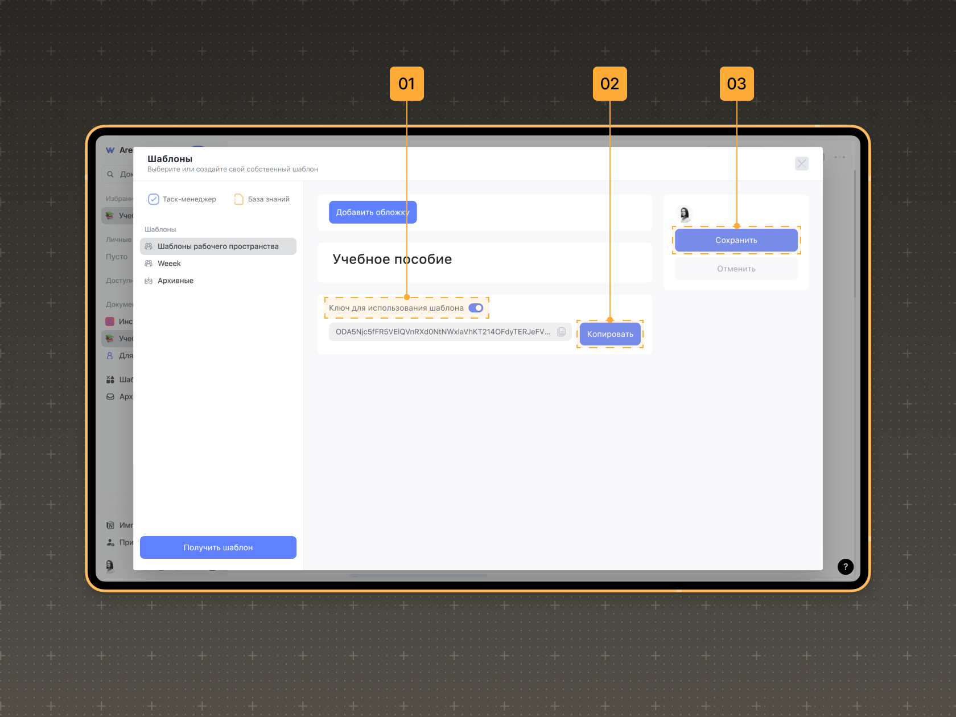Click the author avatar above Сохранить
956x717 pixels.
[x=685, y=214]
